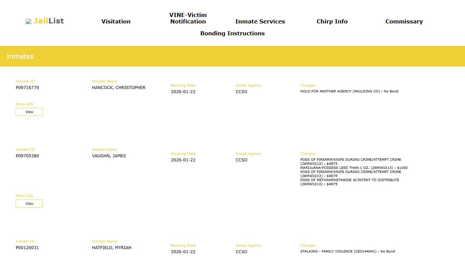Click the stalking family violence charge
The width and height of the screenshot is (465, 261).
(347, 251)
